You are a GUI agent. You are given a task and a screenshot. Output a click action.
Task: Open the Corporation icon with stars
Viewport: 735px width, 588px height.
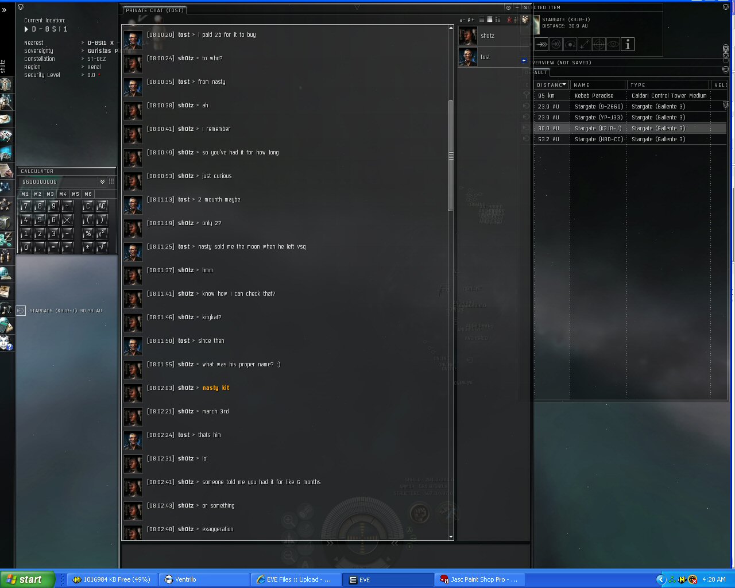[x=6, y=204]
